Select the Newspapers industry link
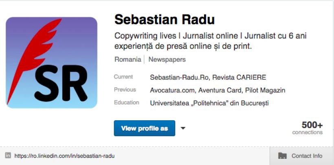 (x=167, y=59)
